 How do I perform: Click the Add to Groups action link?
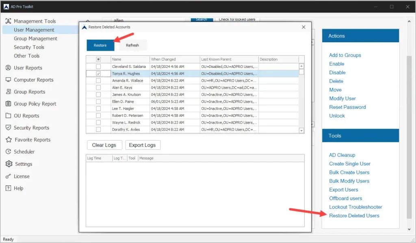click(x=345, y=55)
